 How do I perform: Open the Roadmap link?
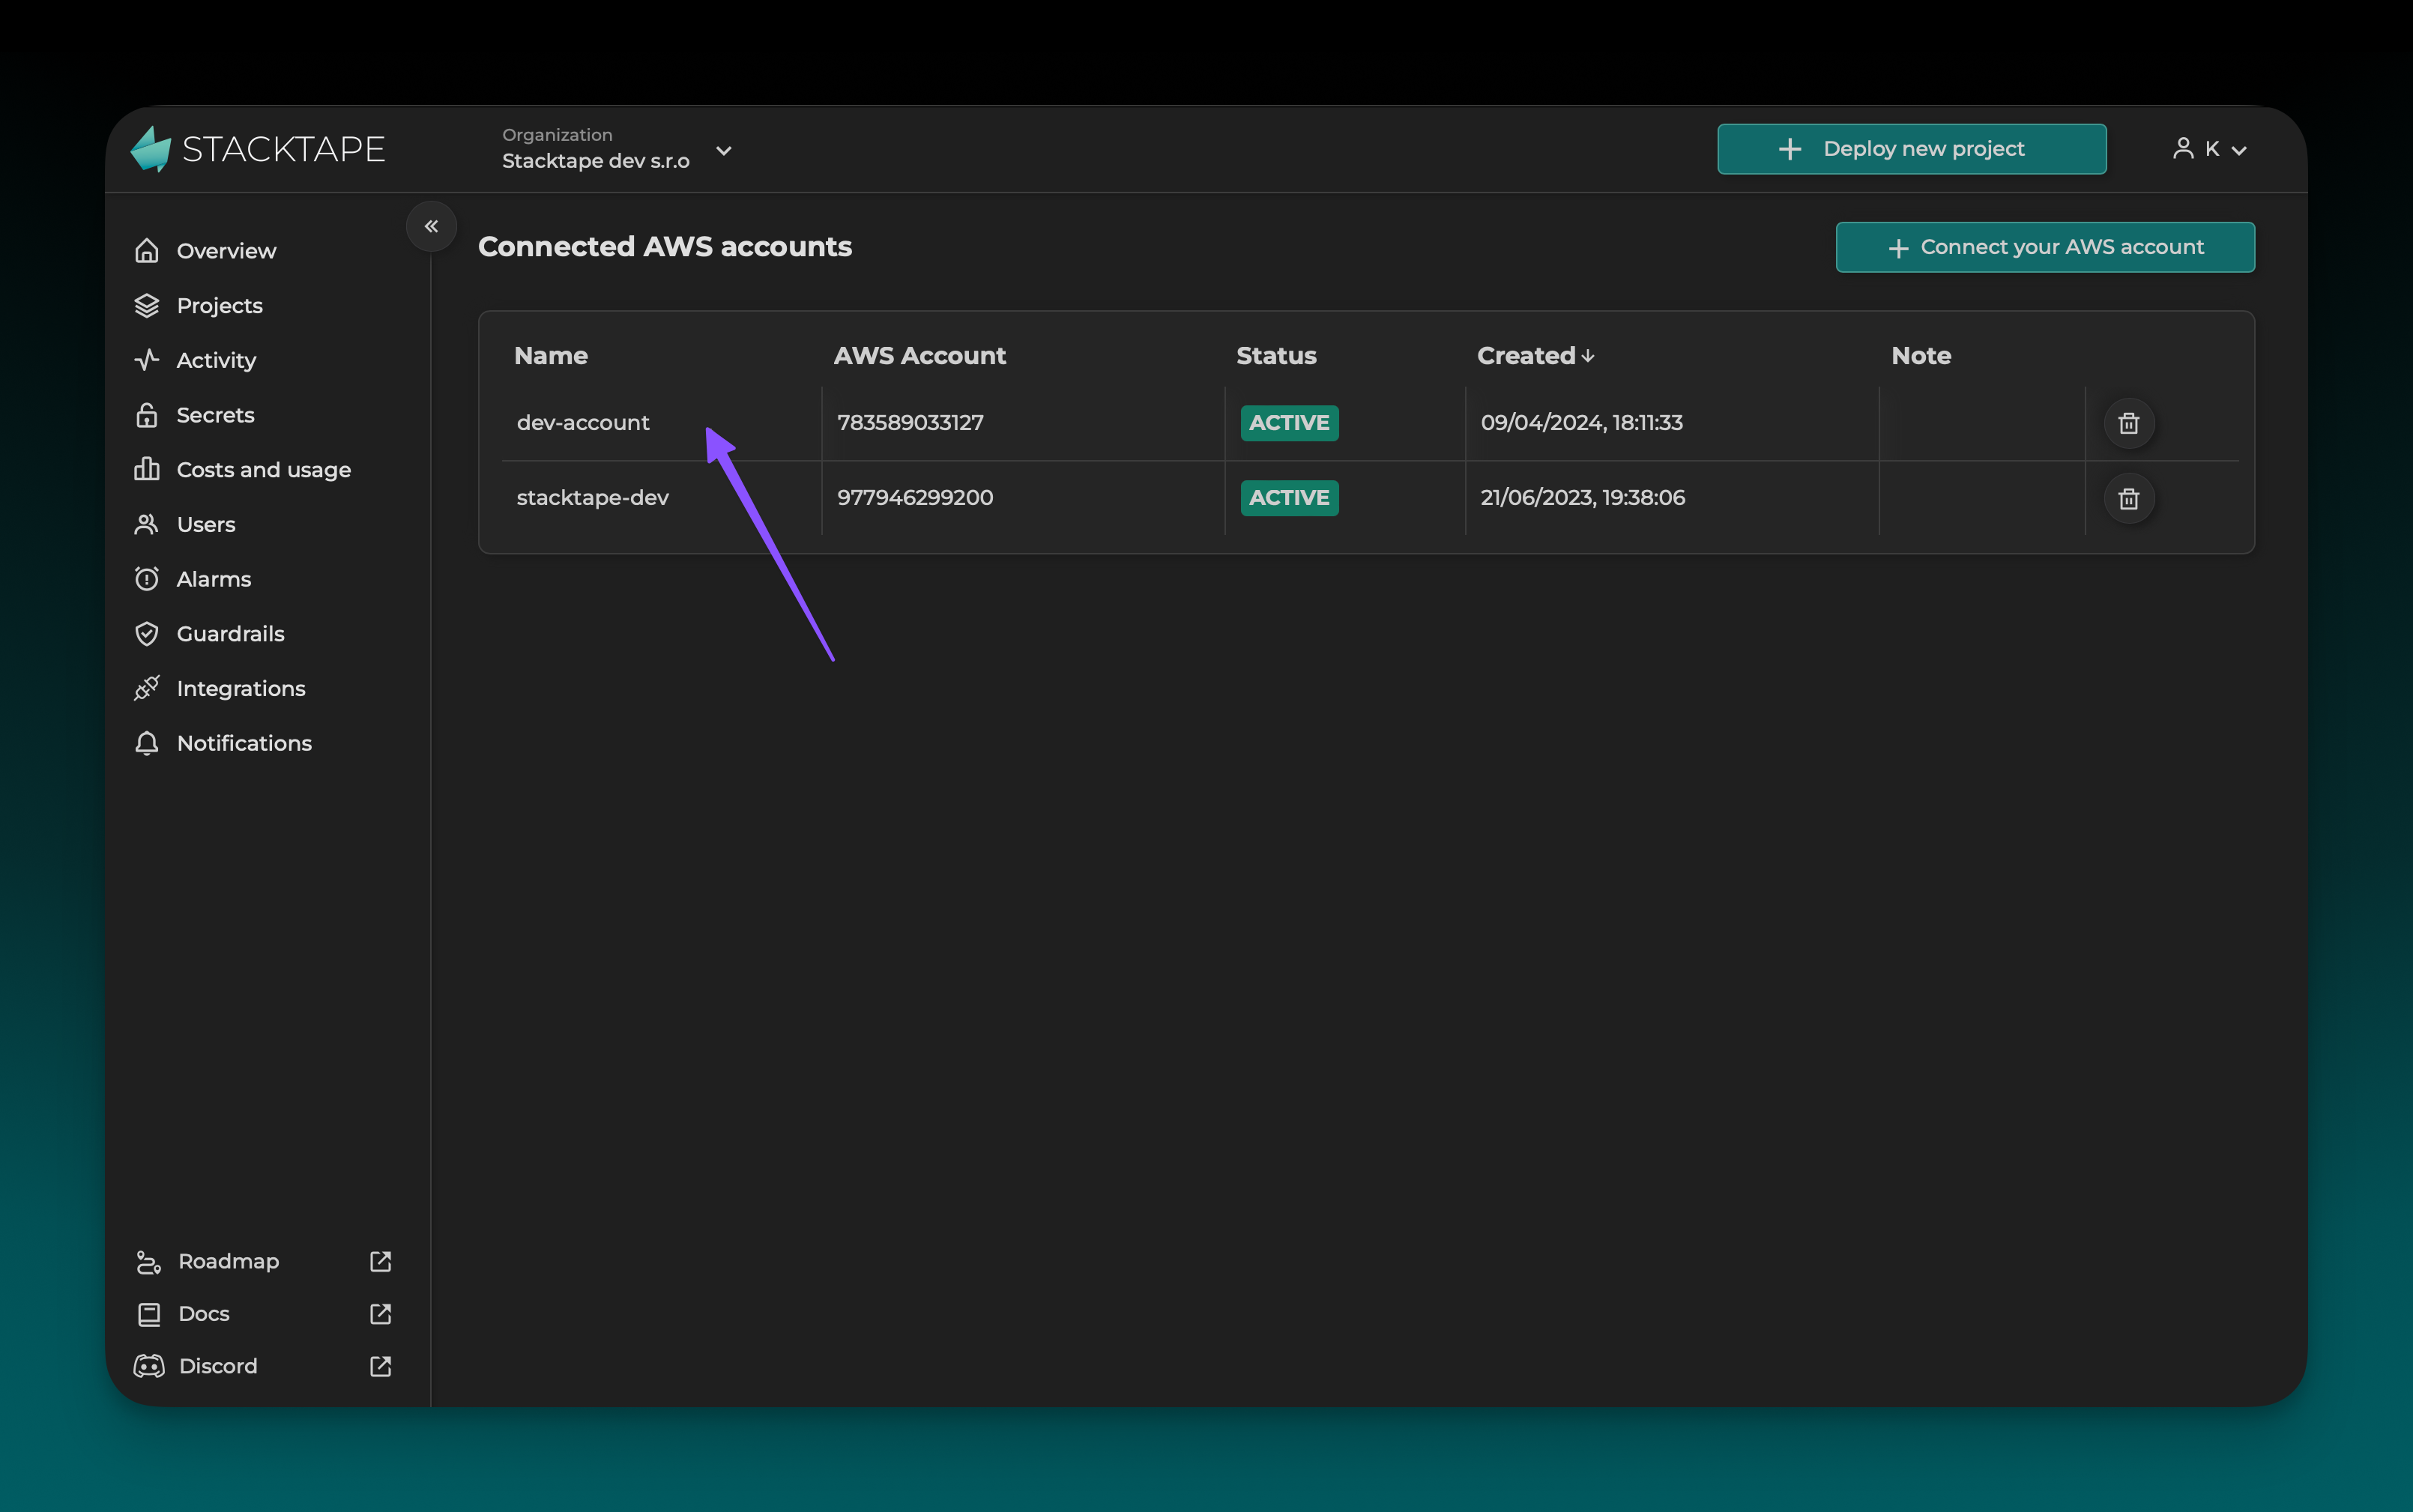228,1261
